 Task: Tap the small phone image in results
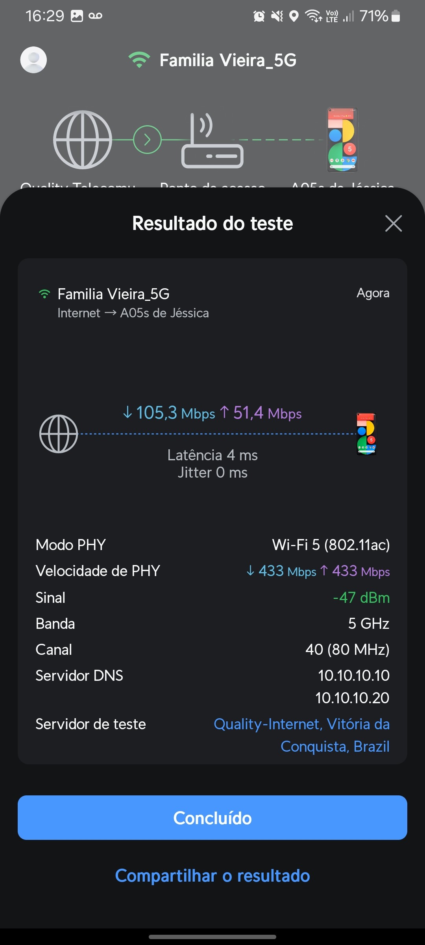pos(366,434)
